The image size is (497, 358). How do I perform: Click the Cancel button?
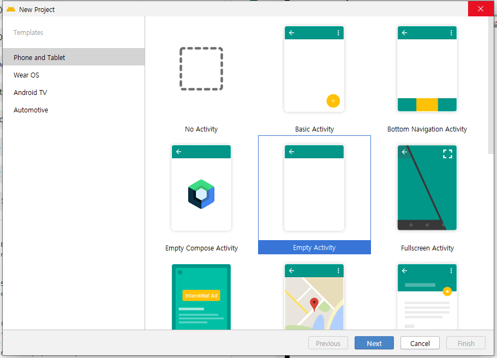[x=420, y=343]
